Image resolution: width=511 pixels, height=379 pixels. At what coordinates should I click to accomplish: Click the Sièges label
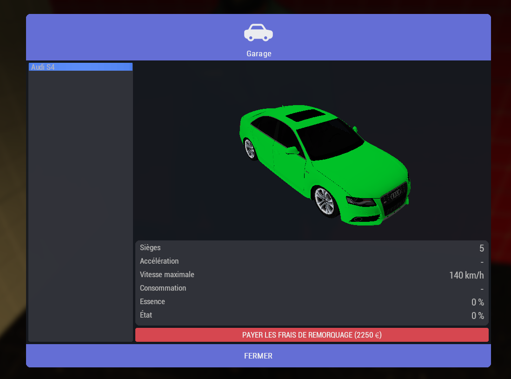pos(150,248)
